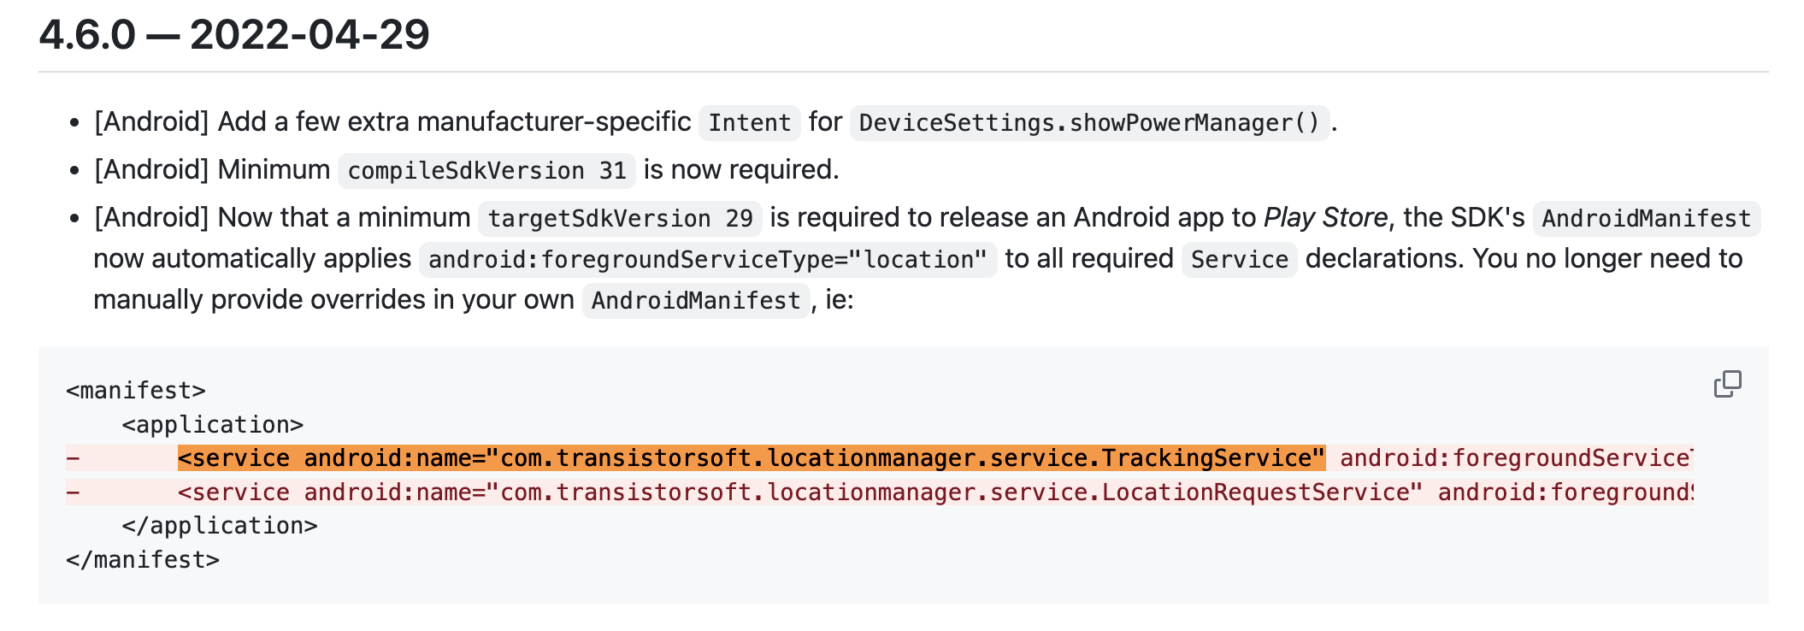Click AndroidManifest code before ', ie:'
The height and width of the screenshot is (631, 1804).
pyautogui.click(x=696, y=300)
